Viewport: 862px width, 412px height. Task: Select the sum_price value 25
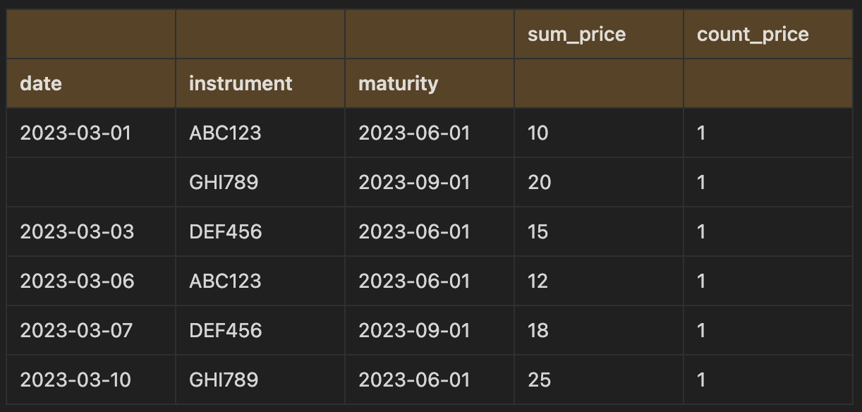tap(598, 380)
